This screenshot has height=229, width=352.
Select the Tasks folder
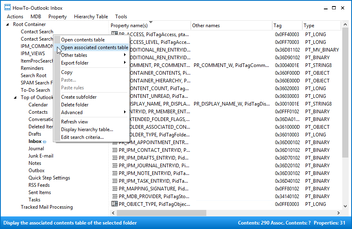pos(34,200)
